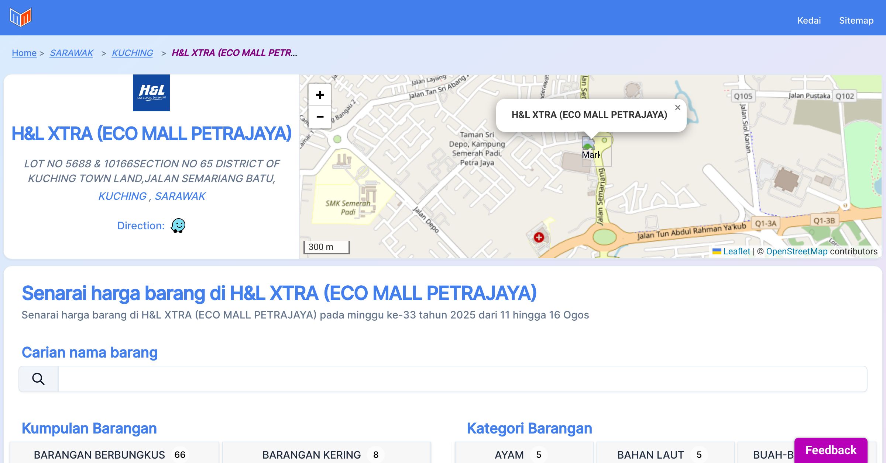Click SARAWAK link in the address
The width and height of the screenshot is (886, 463).
click(180, 196)
